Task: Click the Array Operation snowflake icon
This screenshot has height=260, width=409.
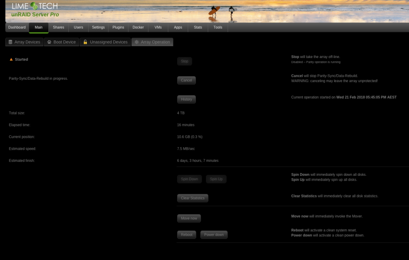Action: 137,42
